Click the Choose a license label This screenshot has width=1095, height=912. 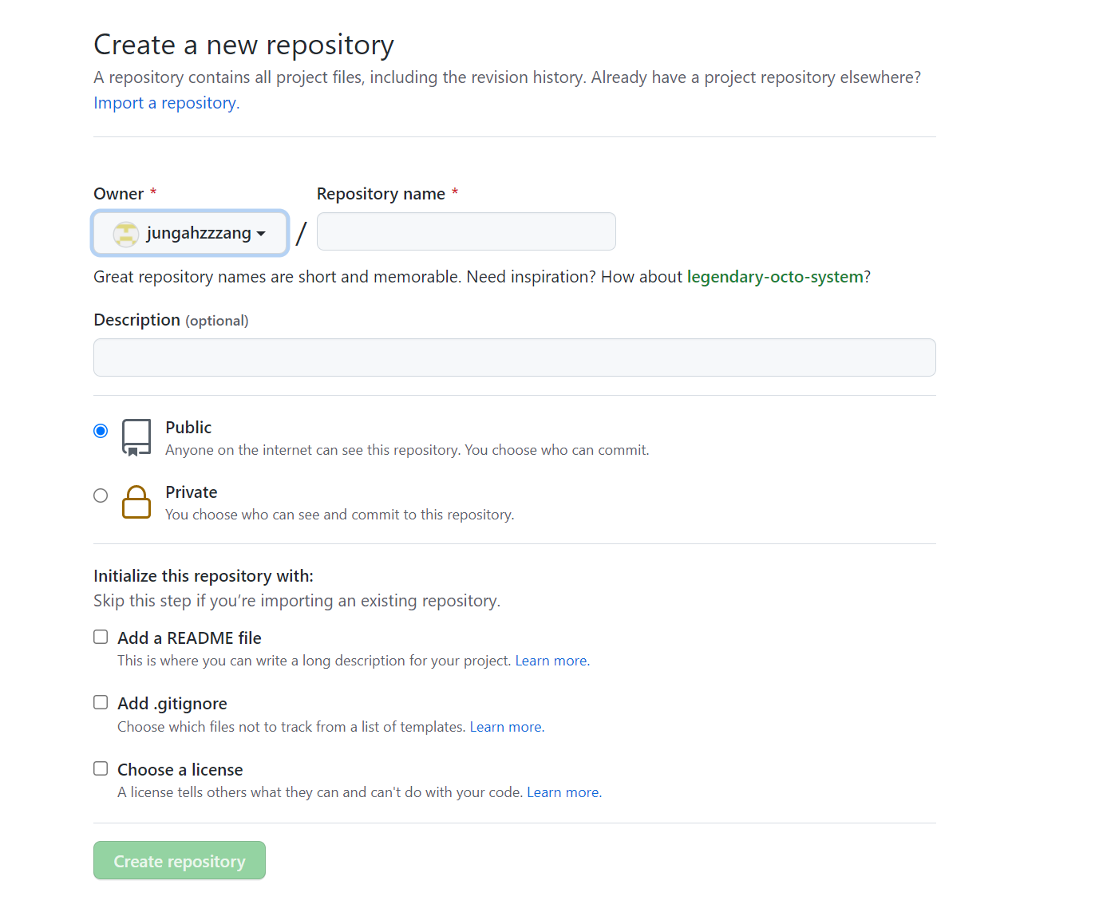click(x=180, y=770)
